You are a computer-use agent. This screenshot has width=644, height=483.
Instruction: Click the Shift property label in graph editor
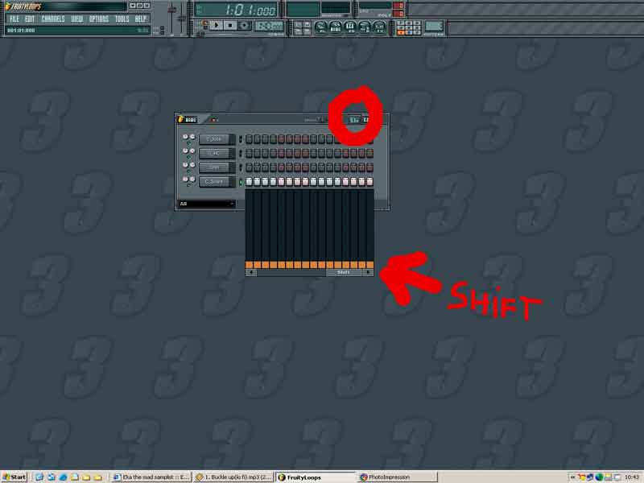point(344,272)
